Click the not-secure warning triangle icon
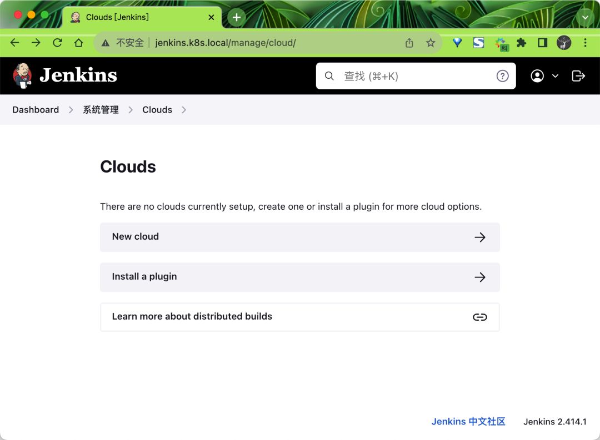 pos(105,43)
